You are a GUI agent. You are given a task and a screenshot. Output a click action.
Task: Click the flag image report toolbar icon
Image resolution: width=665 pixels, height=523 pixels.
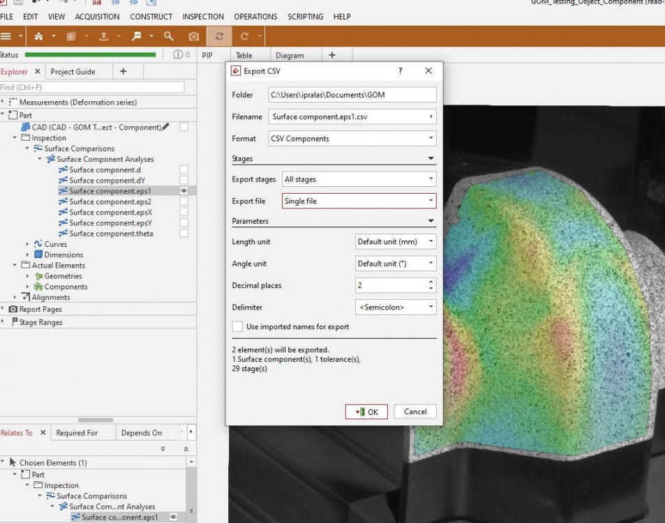137,36
